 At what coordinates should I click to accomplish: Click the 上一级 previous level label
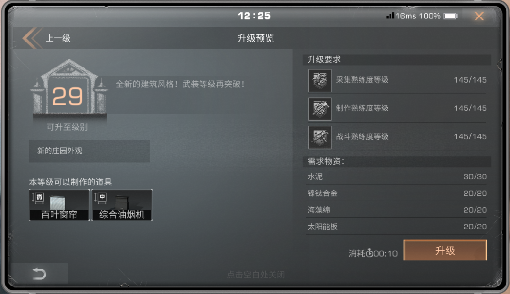[x=58, y=38]
